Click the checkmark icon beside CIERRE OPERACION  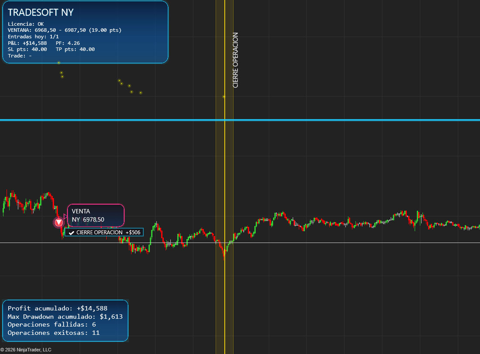[71, 233]
